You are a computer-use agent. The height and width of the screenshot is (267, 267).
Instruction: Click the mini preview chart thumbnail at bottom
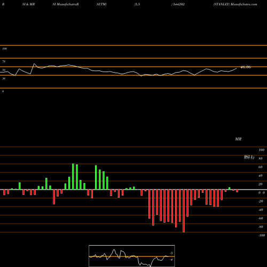[132, 256]
